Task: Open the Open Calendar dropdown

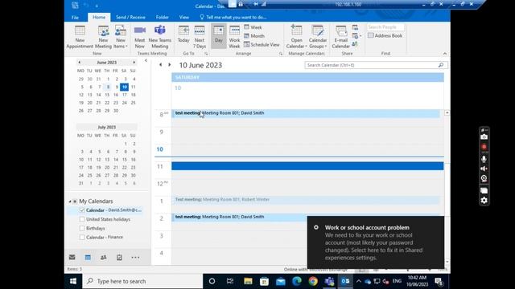Action: tap(296, 37)
